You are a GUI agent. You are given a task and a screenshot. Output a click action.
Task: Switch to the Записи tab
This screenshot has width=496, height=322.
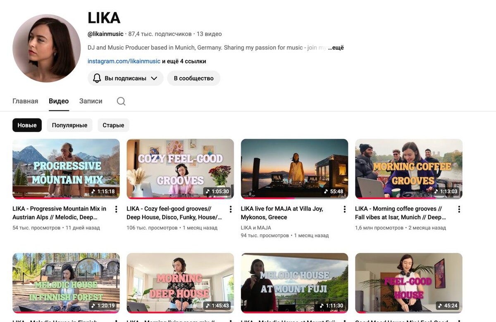point(91,101)
